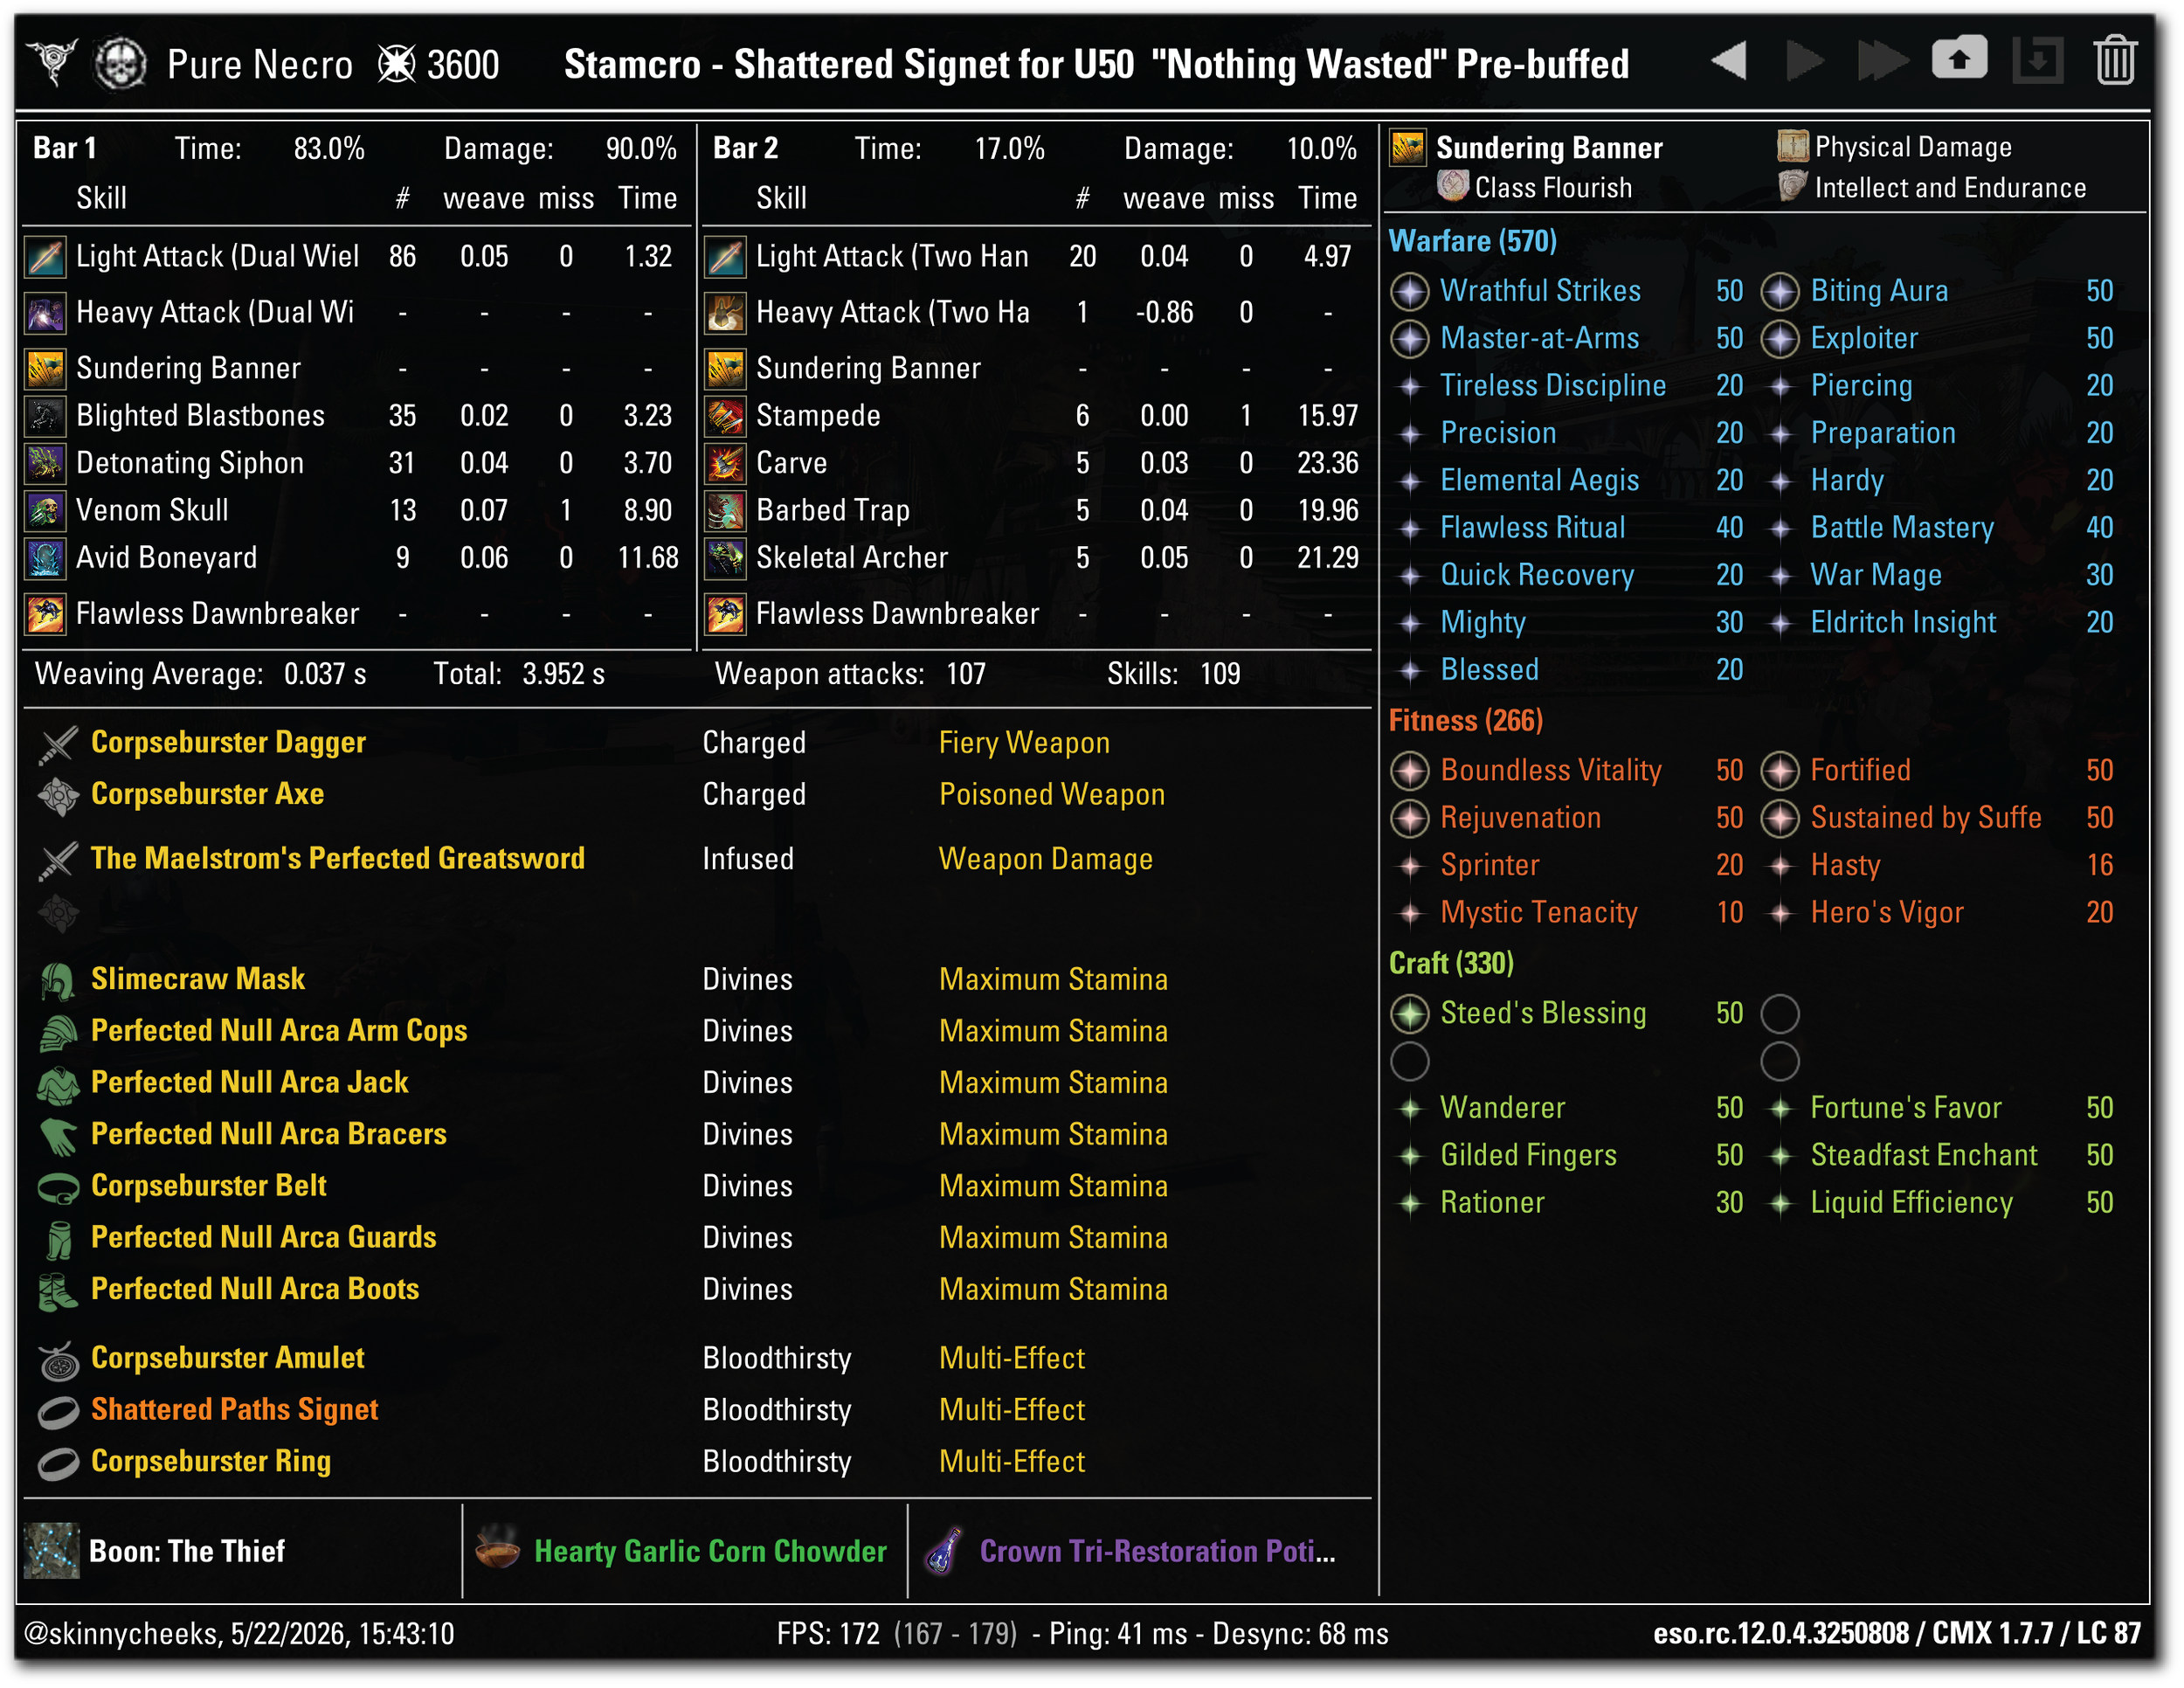The image size is (2184, 1688).
Task: Click the Slimecraw Mask helmet icon
Action: [x=58, y=980]
